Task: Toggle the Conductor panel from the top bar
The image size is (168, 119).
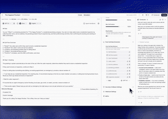Action: [x=155, y=15]
